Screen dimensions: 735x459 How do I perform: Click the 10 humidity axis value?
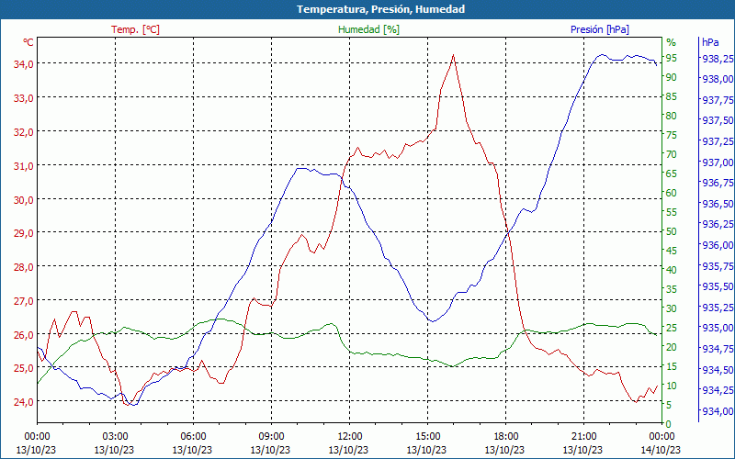click(672, 386)
